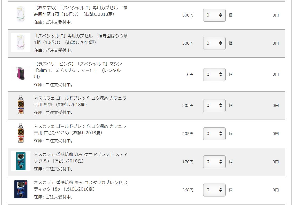
Task: Click stepper arrows for 福寿園煎茶 quantity
Action: [220, 15]
